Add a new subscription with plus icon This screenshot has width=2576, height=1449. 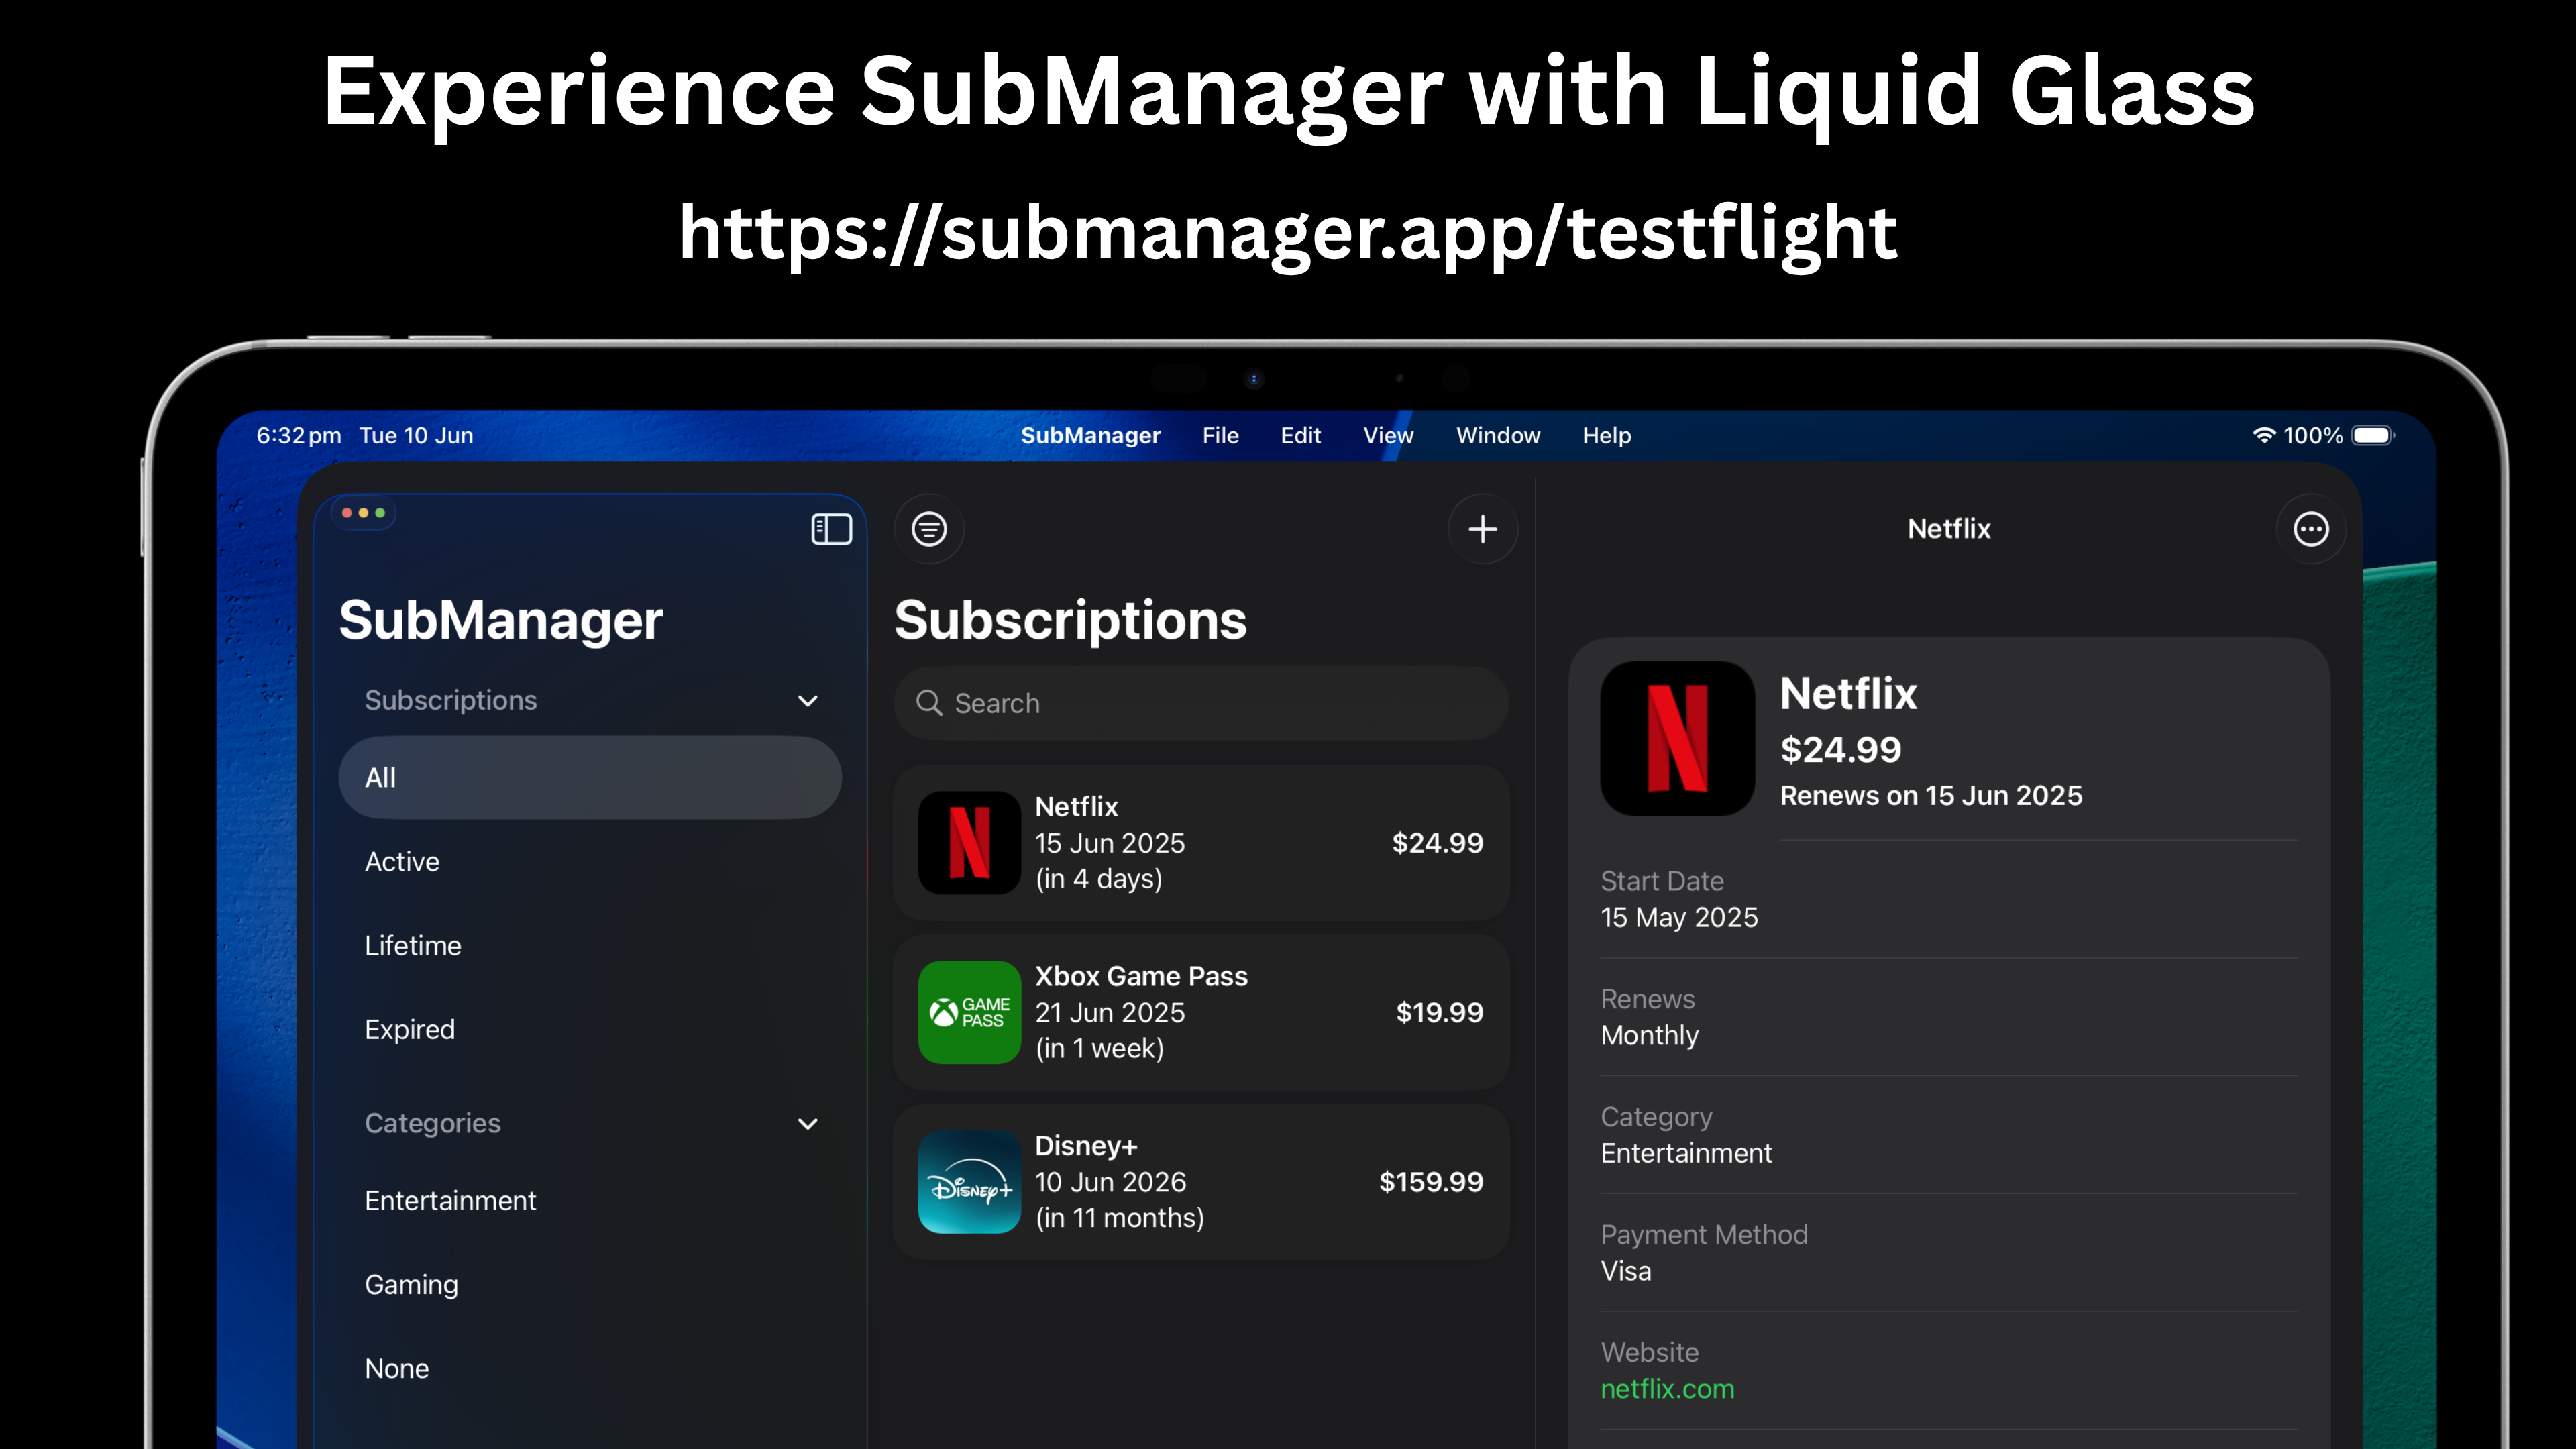tap(1483, 529)
